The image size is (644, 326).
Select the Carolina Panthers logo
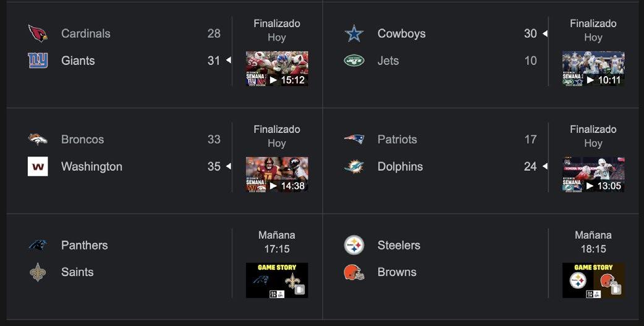38,245
